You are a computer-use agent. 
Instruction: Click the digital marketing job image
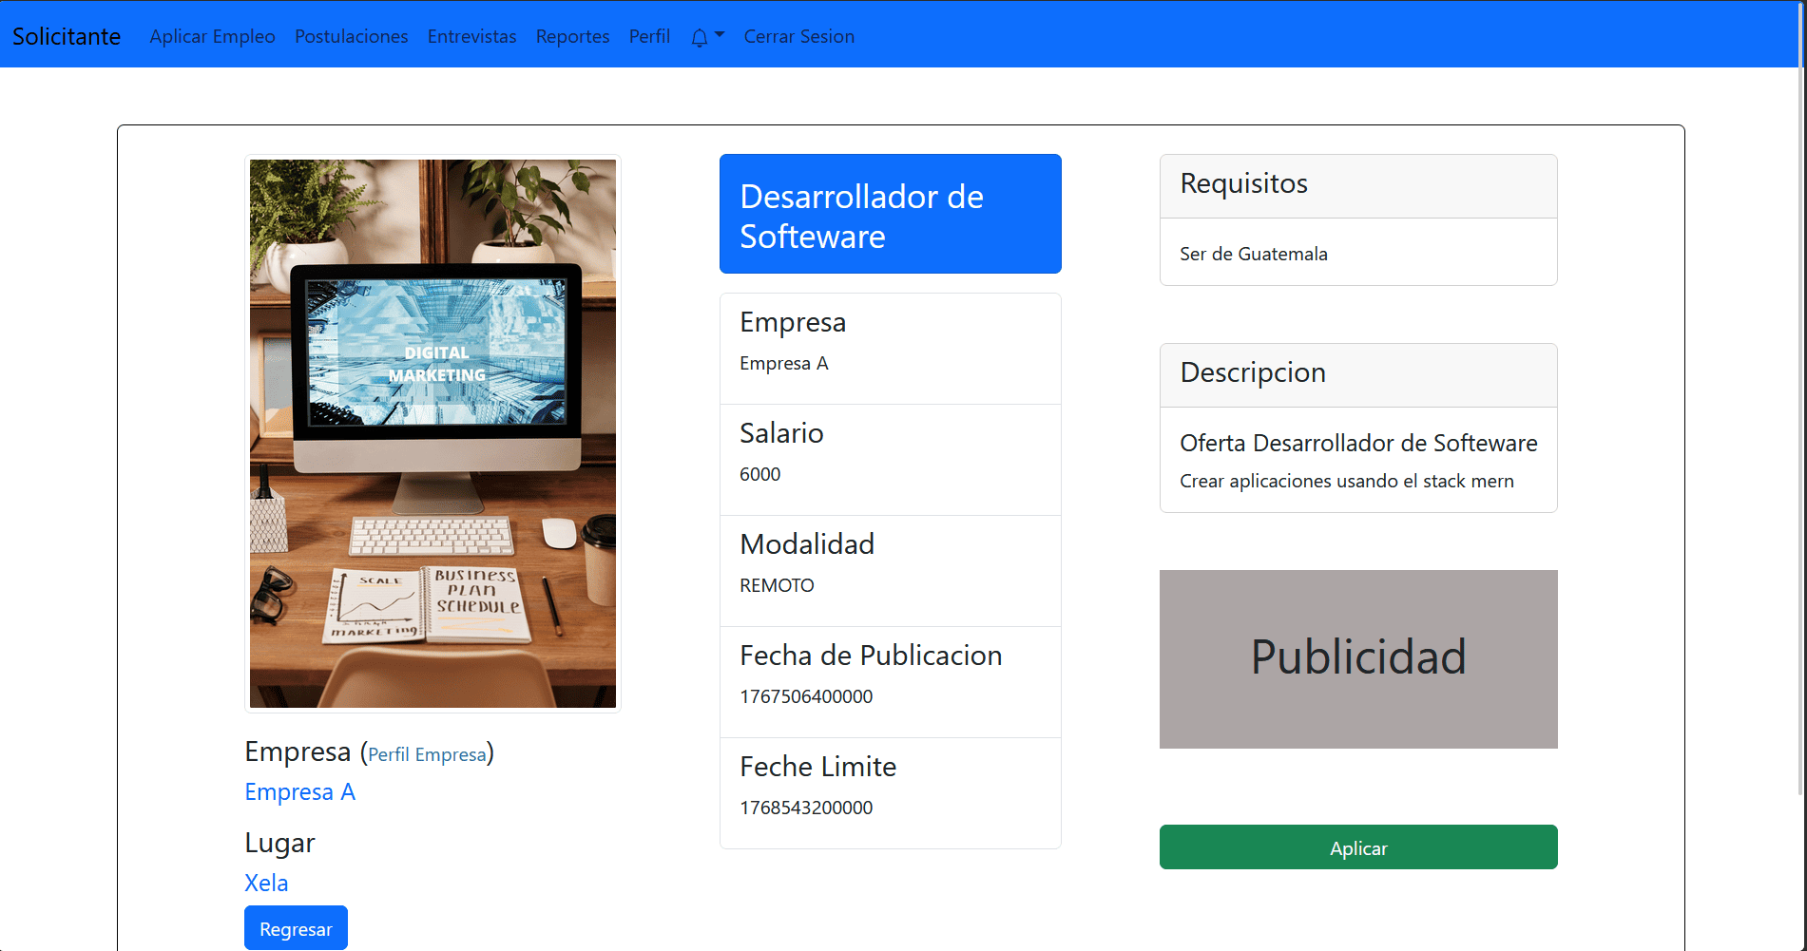pos(433,431)
